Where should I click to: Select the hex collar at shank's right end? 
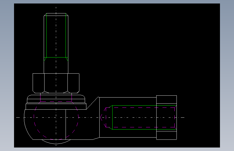(x=167, y=117)
